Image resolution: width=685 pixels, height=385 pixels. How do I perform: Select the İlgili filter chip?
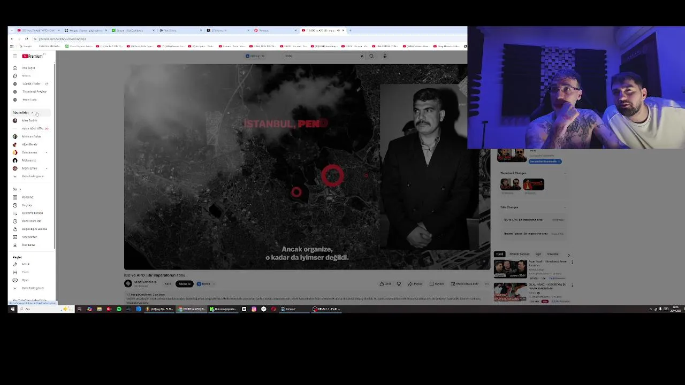point(538,254)
